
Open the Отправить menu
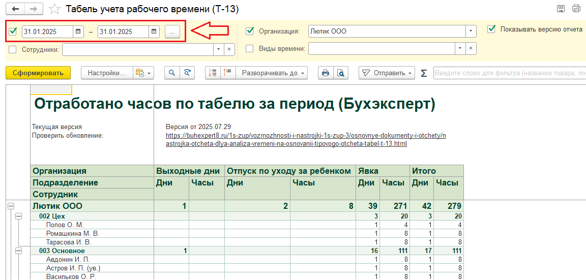(386, 73)
